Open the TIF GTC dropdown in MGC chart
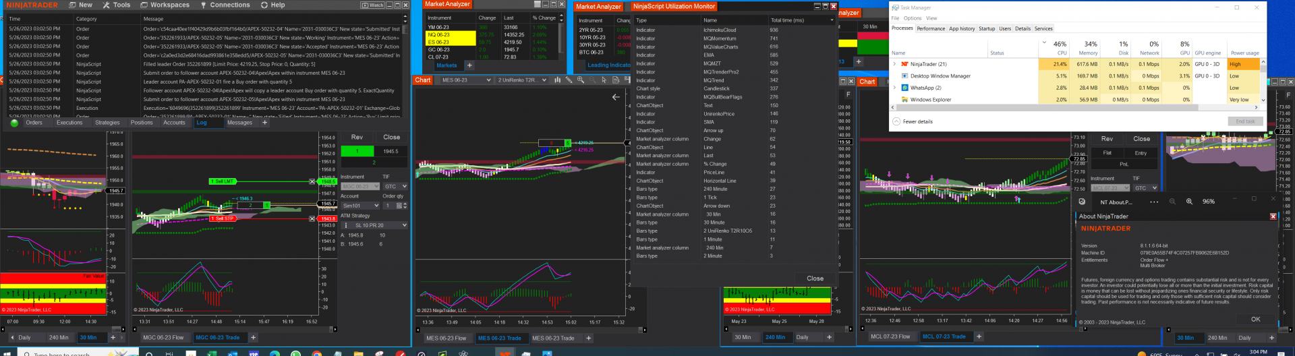This screenshot has width=1295, height=356. (x=395, y=186)
